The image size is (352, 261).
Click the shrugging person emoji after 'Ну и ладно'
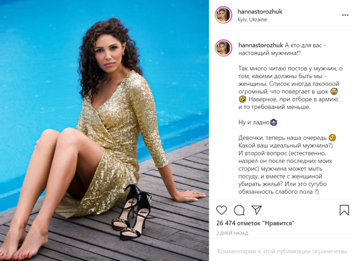tap(274, 122)
